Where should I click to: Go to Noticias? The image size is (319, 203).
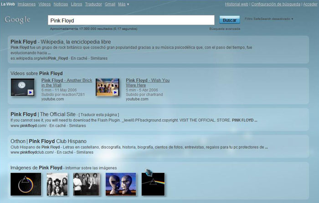pos(61,4)
